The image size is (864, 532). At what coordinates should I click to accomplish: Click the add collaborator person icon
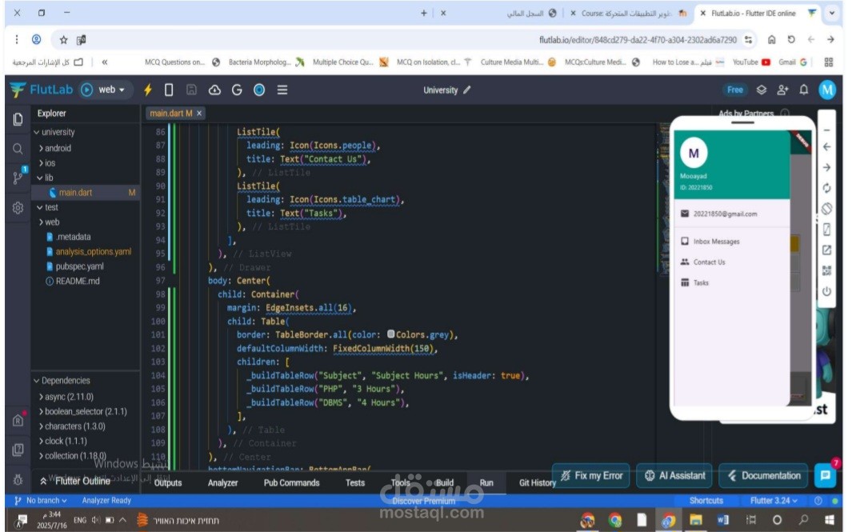point(782,90)
